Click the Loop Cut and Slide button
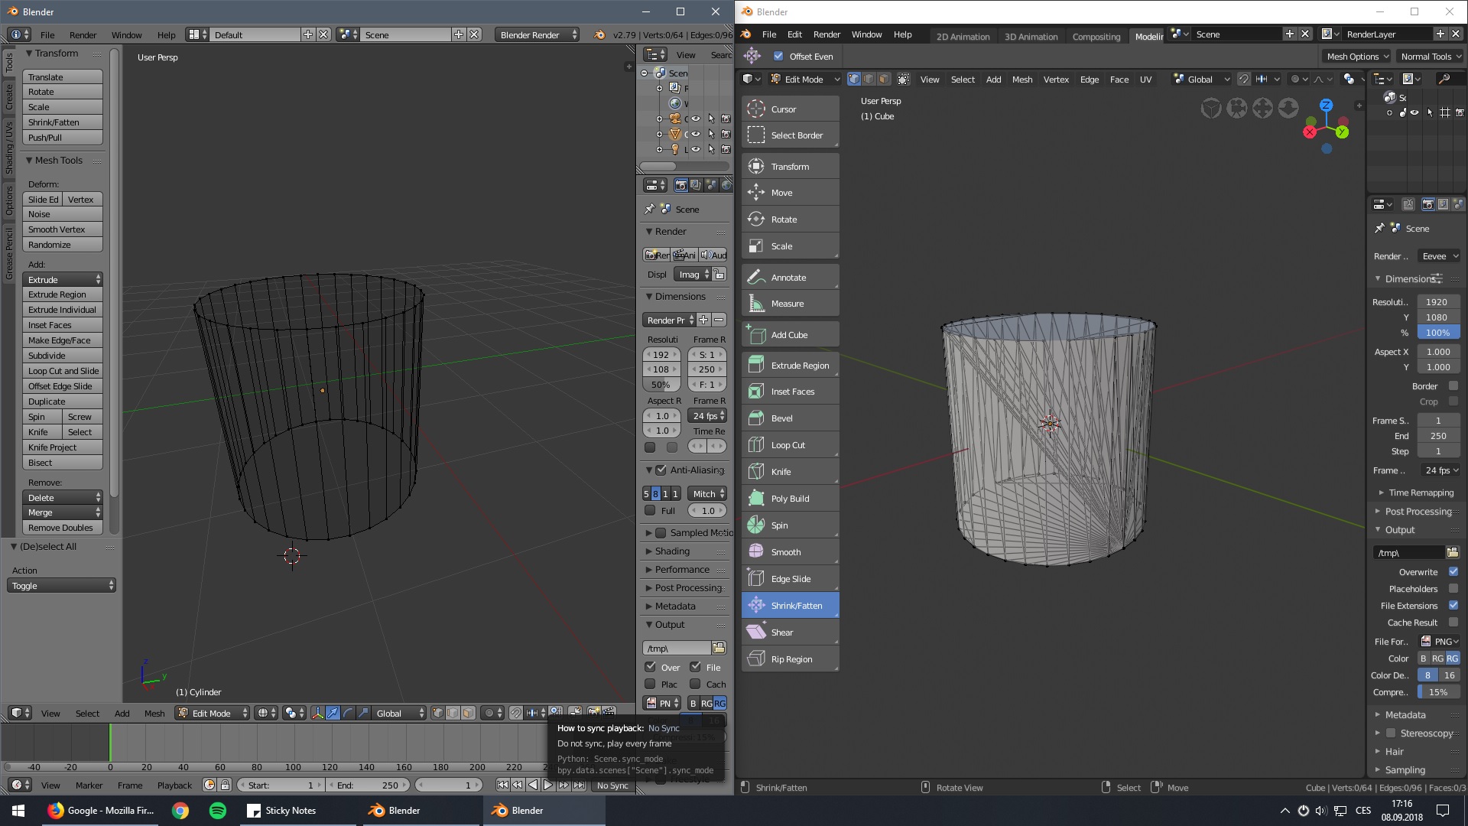The height and width of the screenshot is (826, 1468). (63, 371)
